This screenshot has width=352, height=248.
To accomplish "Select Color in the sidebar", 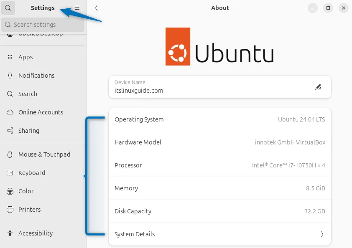I will (43, 191).
